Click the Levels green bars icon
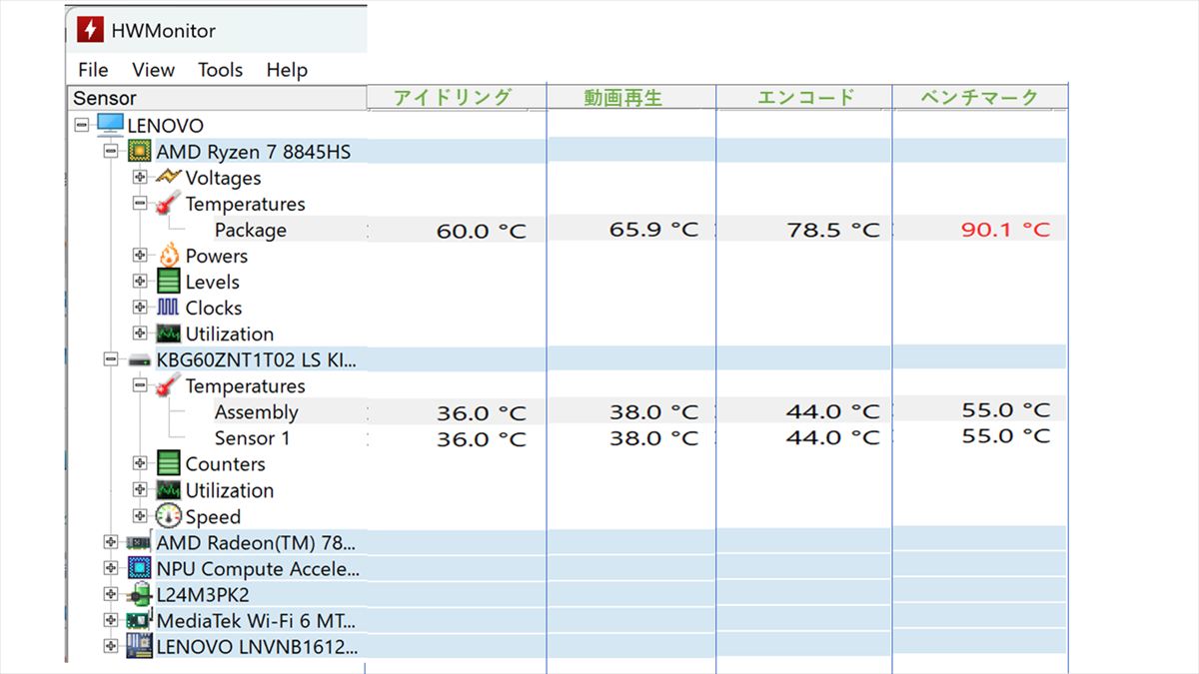Image resolution: width=1199 pixels, height=674 pixels. (x=169, y=282)
